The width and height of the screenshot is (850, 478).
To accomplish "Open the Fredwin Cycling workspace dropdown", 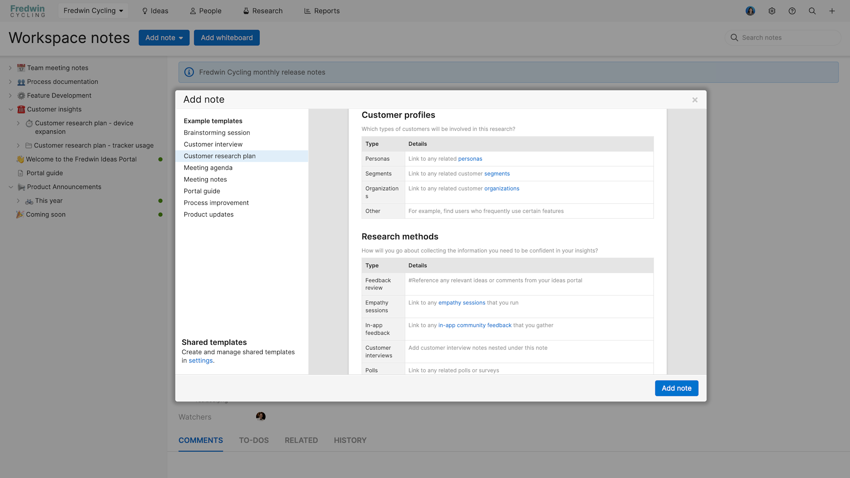I will (x=93, y=11).
